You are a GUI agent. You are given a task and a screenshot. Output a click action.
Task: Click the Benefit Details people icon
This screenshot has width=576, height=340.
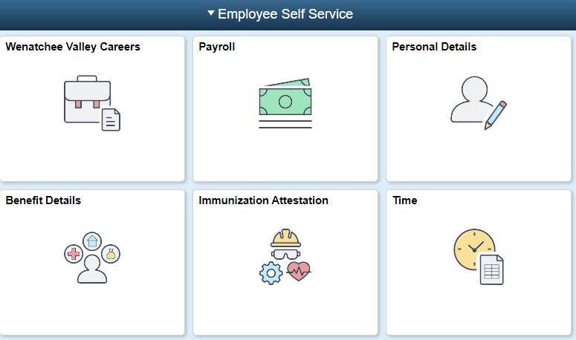point(92,268)
